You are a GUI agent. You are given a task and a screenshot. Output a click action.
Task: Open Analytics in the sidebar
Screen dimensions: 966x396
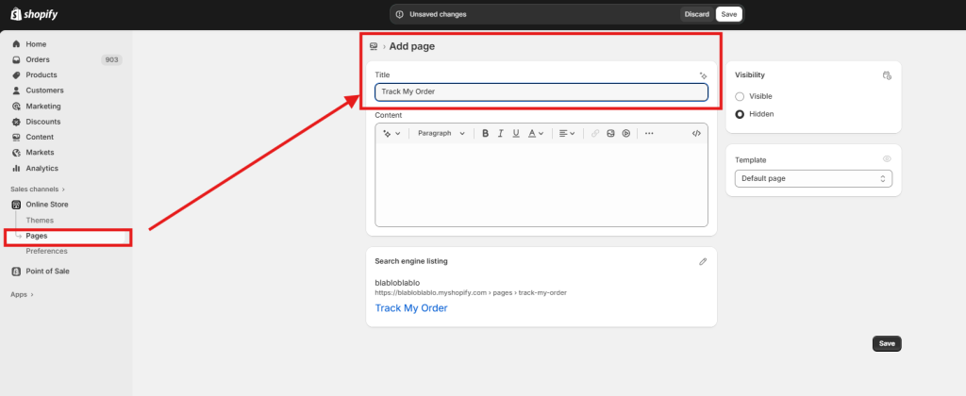pos(42,168)
